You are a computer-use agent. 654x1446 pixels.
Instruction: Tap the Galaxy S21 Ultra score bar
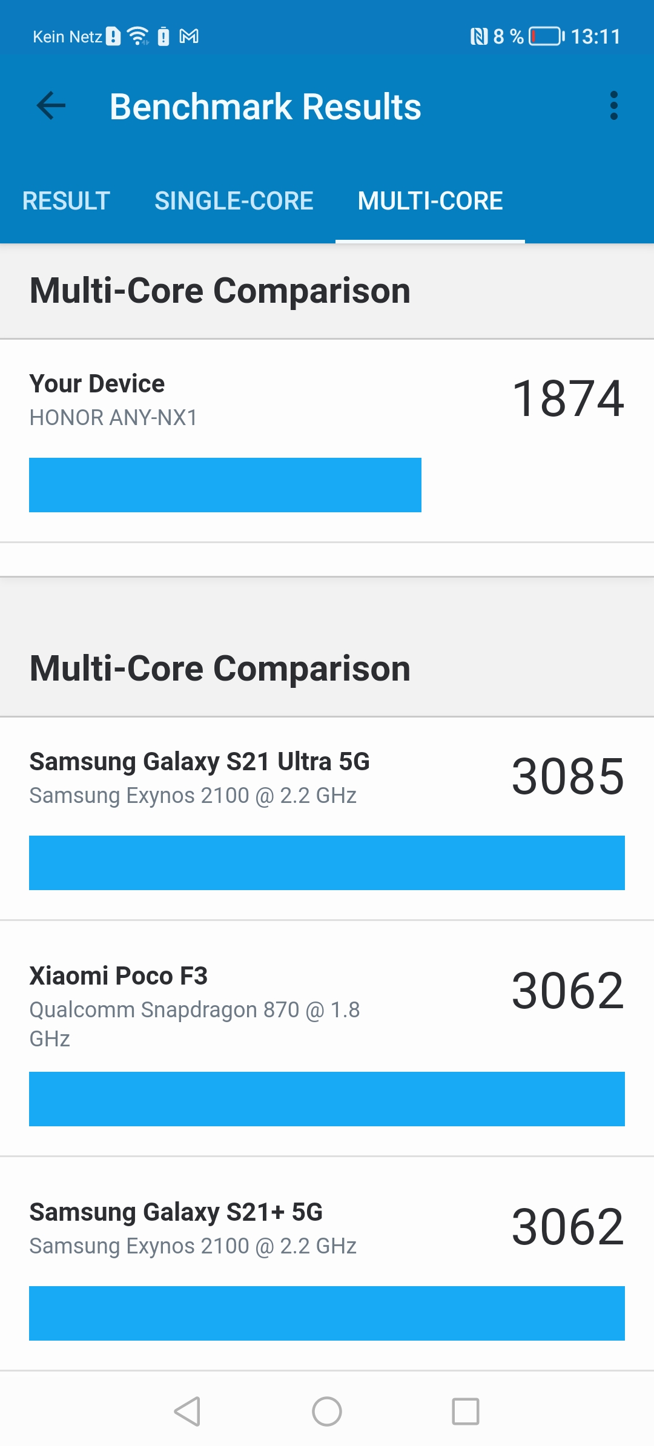(327, 863)
